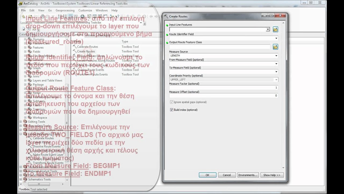Open From-Measure Field dropdown

point(276,64)
